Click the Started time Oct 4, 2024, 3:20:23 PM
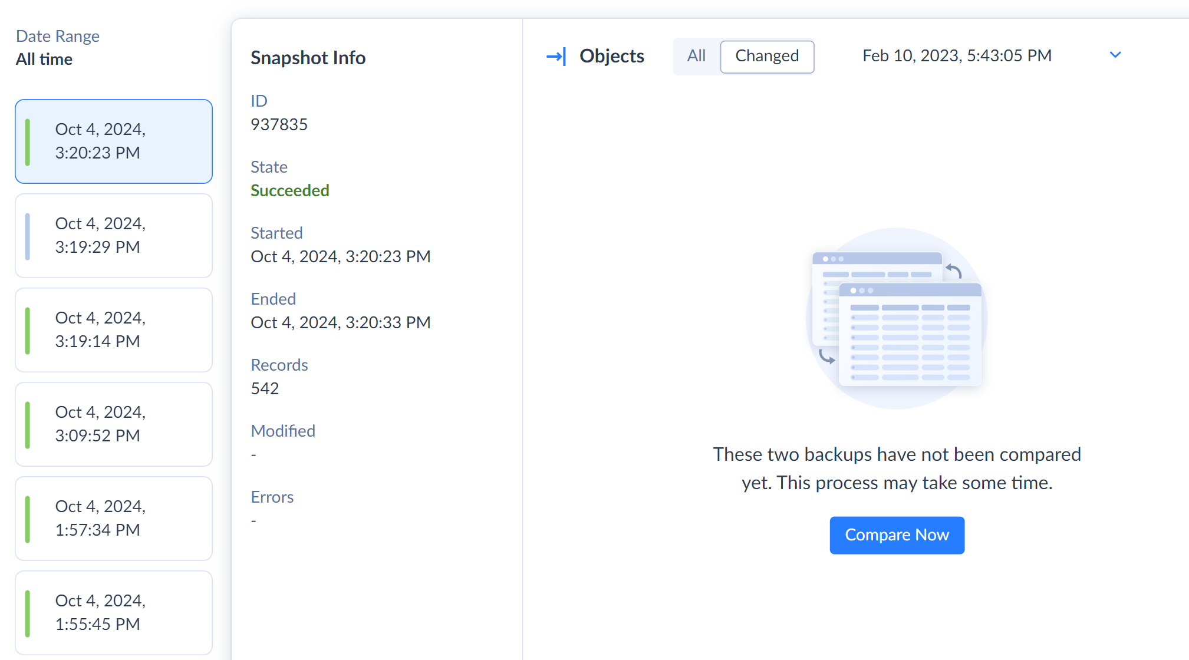Screen dimensions: 1189x660 point(341,256)
